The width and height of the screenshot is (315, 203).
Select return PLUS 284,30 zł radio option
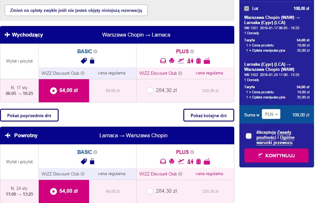coord(150,191)
